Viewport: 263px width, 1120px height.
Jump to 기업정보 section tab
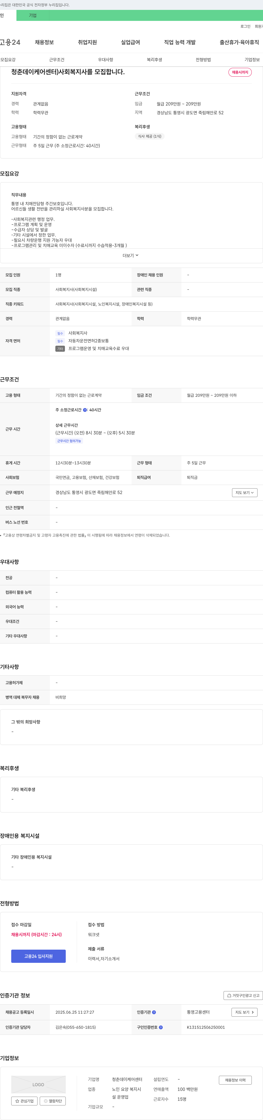(252, 60)
